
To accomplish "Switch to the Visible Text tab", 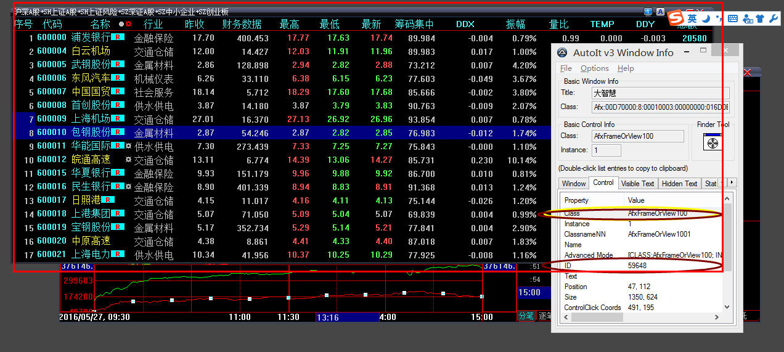I will [x=638, y=183].
